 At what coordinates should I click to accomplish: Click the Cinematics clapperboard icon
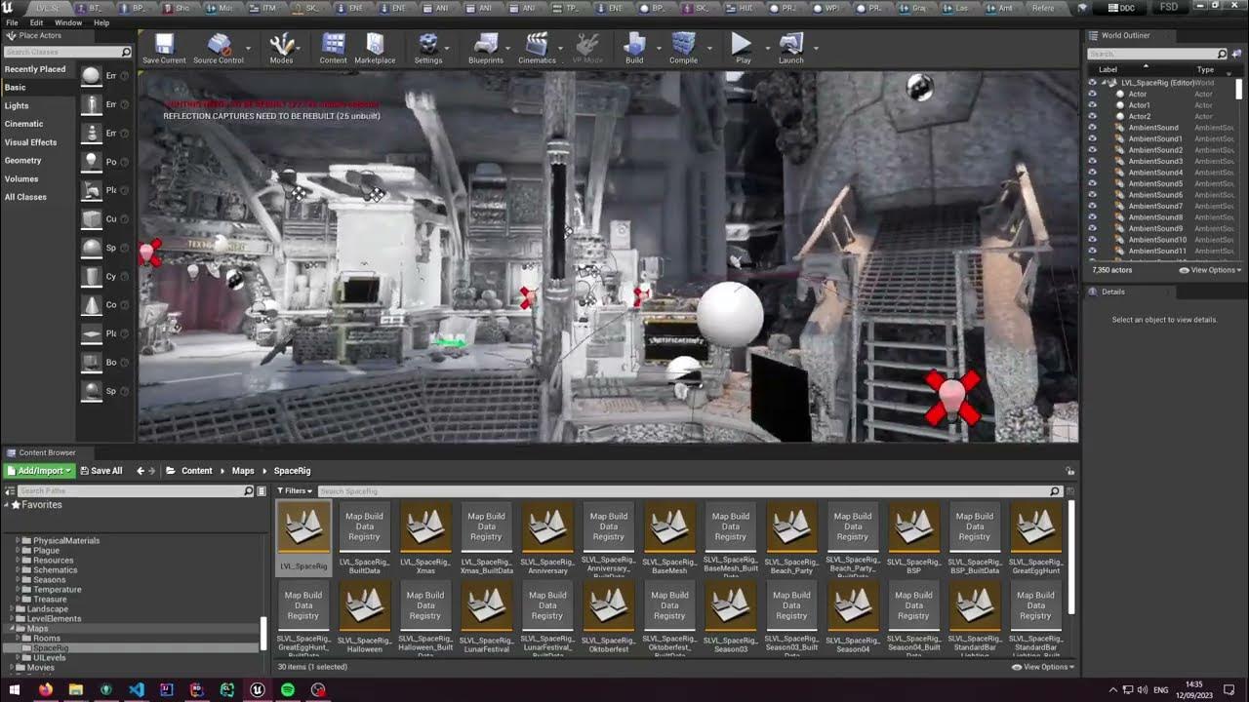(x=537, y=45)
